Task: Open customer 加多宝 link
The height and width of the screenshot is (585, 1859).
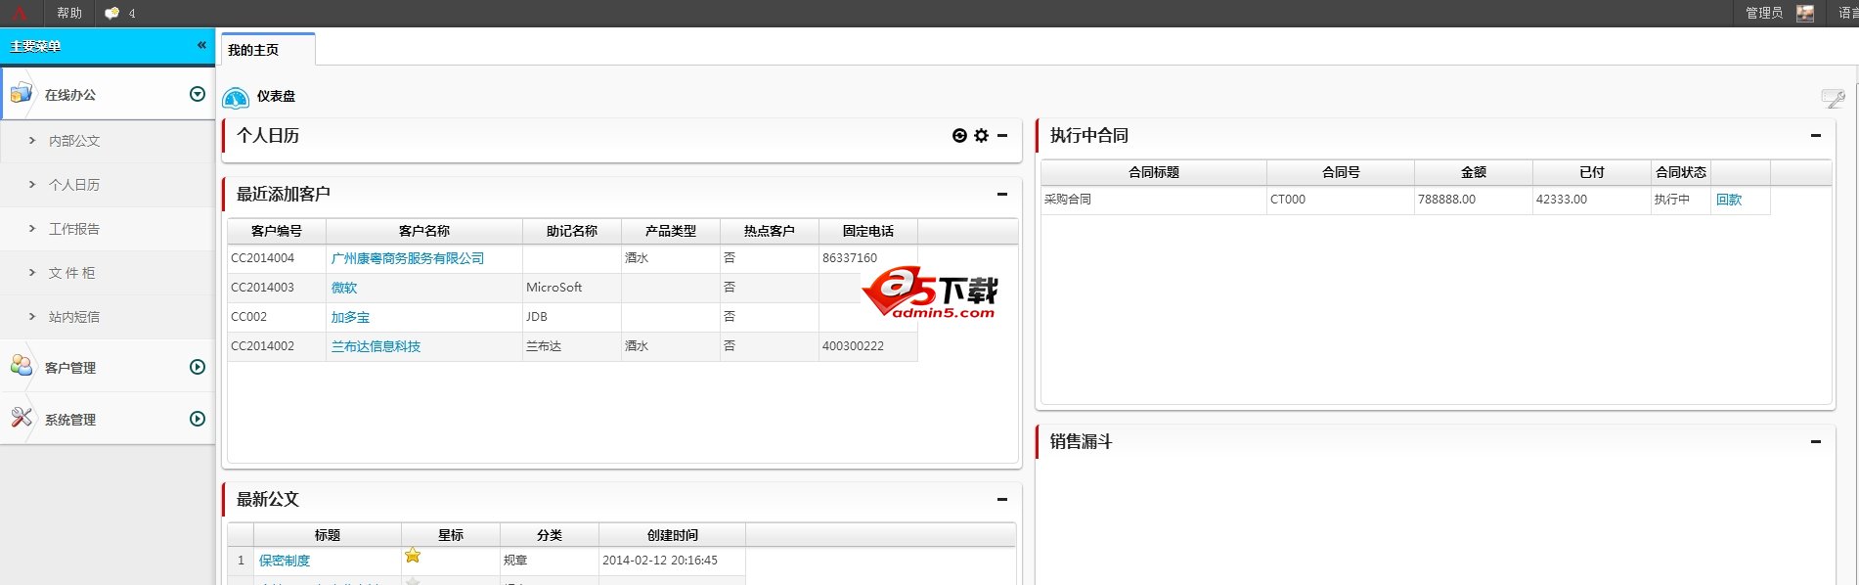Action: 350,318
